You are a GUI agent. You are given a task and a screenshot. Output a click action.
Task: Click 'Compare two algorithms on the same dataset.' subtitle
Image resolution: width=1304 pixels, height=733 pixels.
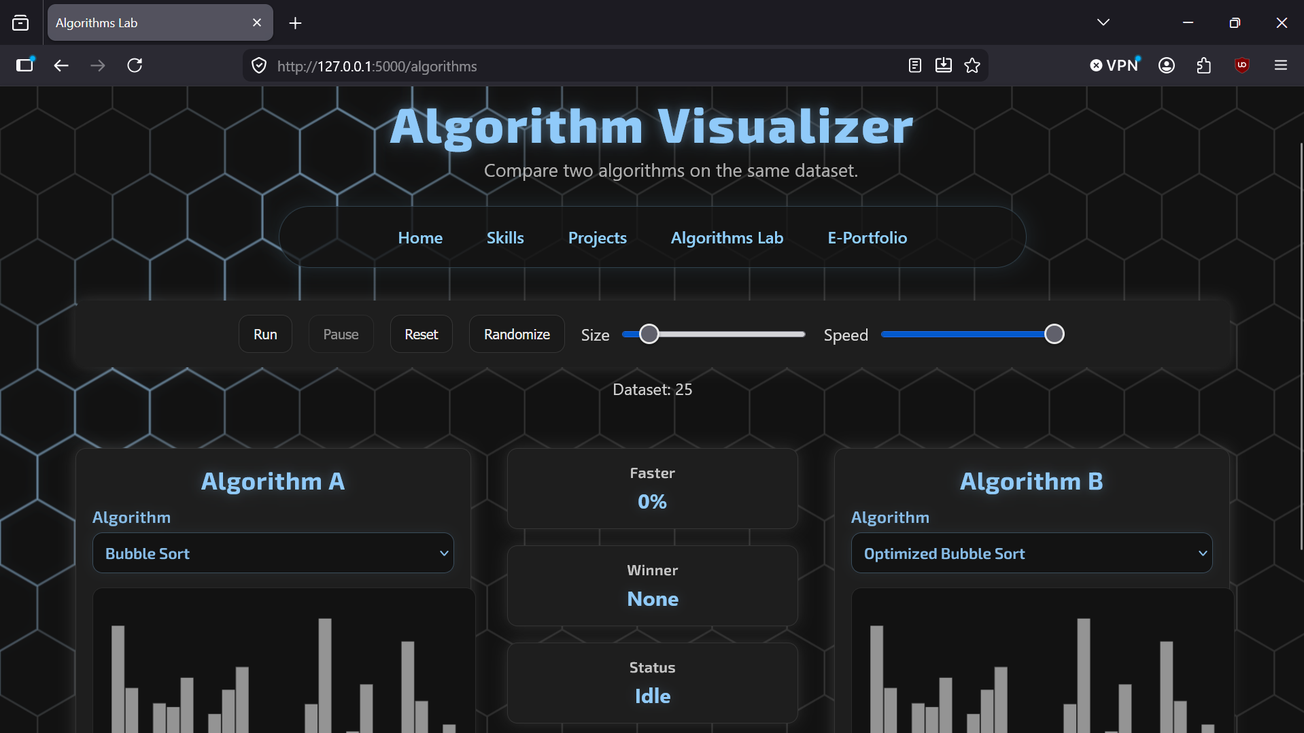671,171
